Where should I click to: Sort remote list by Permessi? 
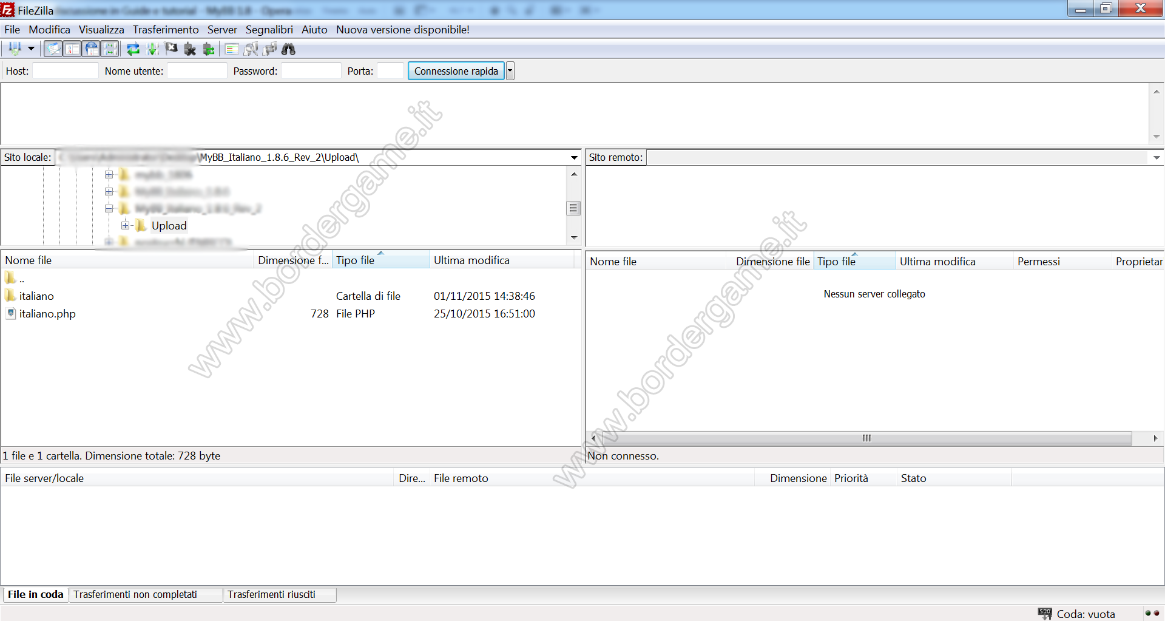pyautogui.click(x=1062, y=262)
